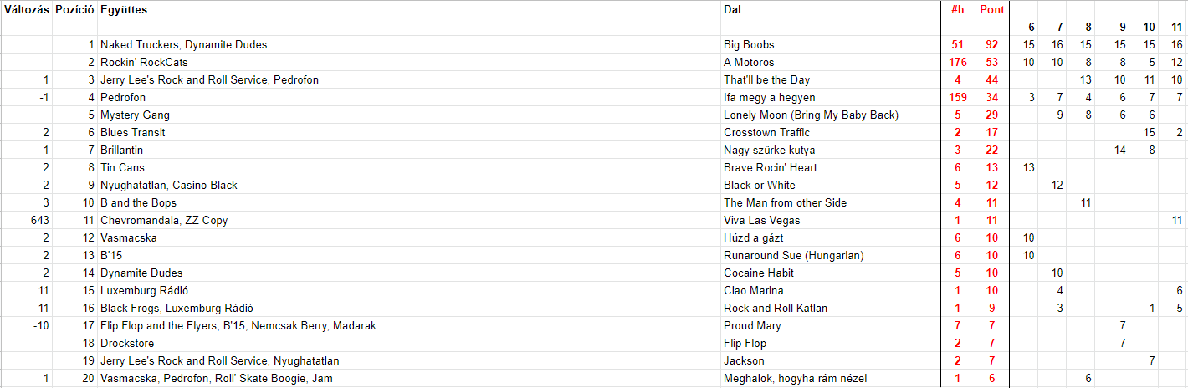Select the Rockin' RockCats cell
1188x388 pixels.
(144, 62)
